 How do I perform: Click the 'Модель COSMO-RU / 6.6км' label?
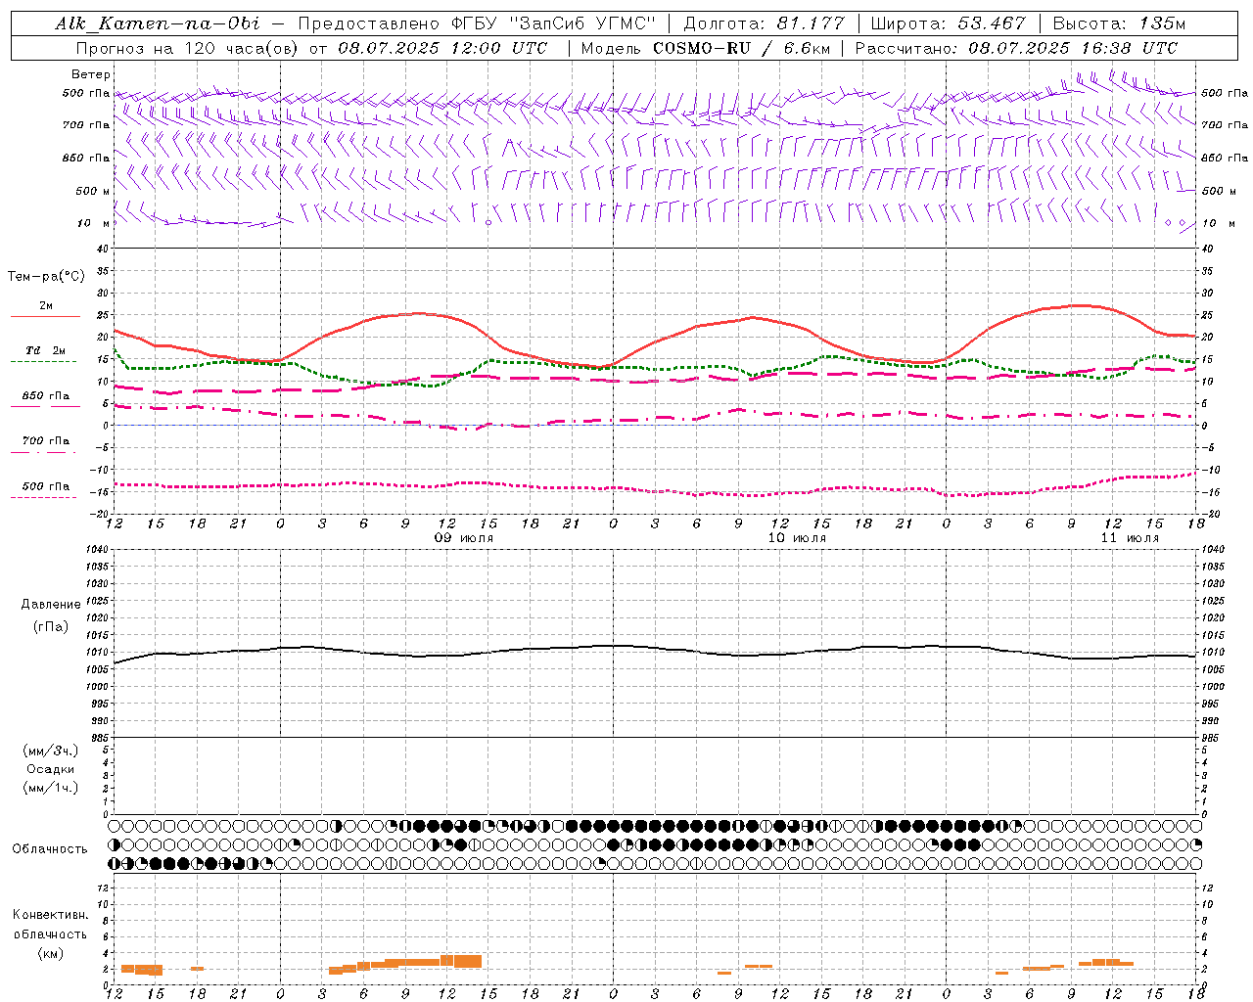[704, 48]
